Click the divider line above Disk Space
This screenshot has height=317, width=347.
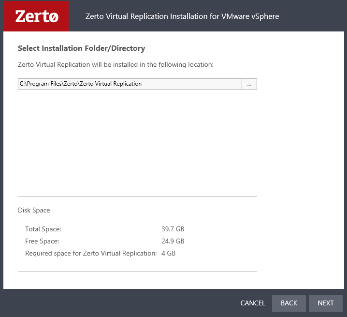[x=137, y=197]
